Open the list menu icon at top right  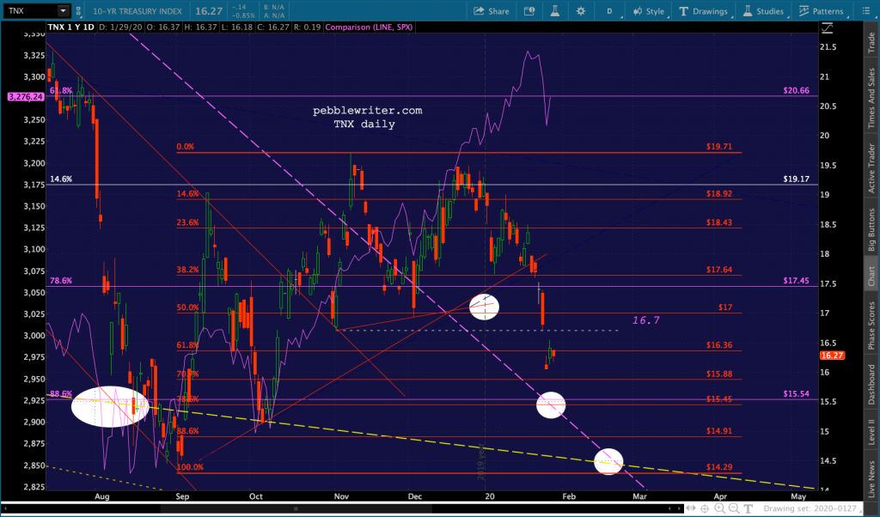point(865,11)
